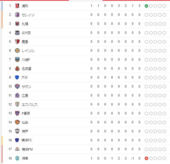Open the F東京 team name
The height and width of the screenshot is (164, 170).
coord(26,114)
